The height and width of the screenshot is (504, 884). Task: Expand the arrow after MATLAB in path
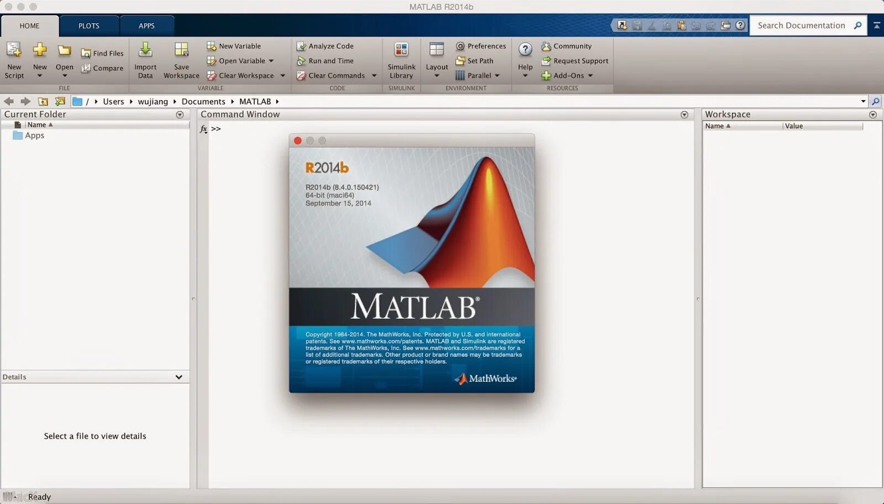click(277, 101)
